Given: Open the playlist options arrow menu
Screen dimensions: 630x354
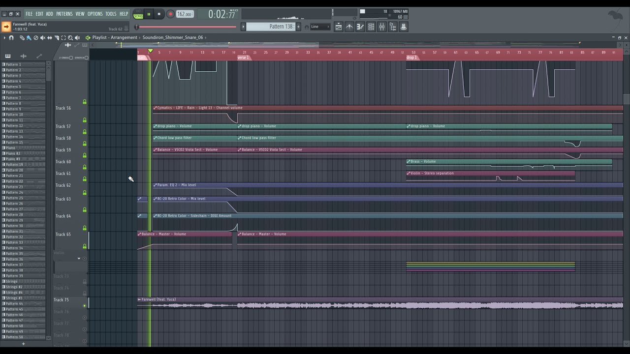Looking at the screenshot, I should click(4, 38).
